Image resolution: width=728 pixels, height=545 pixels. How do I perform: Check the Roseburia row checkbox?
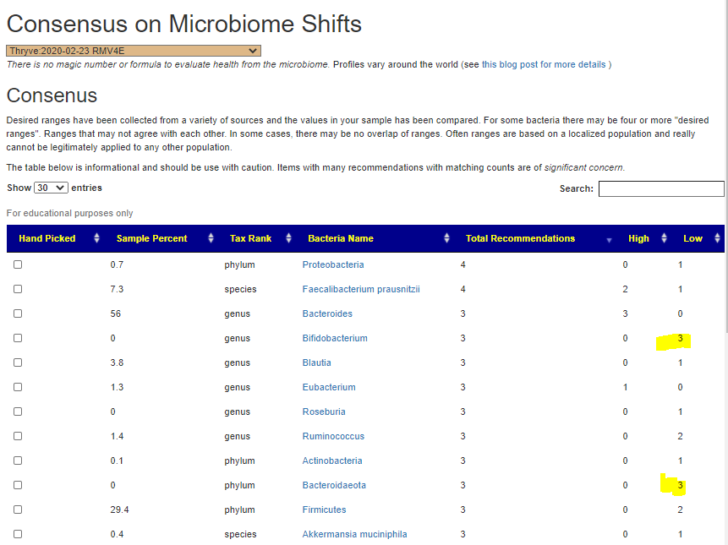(18, 411)
